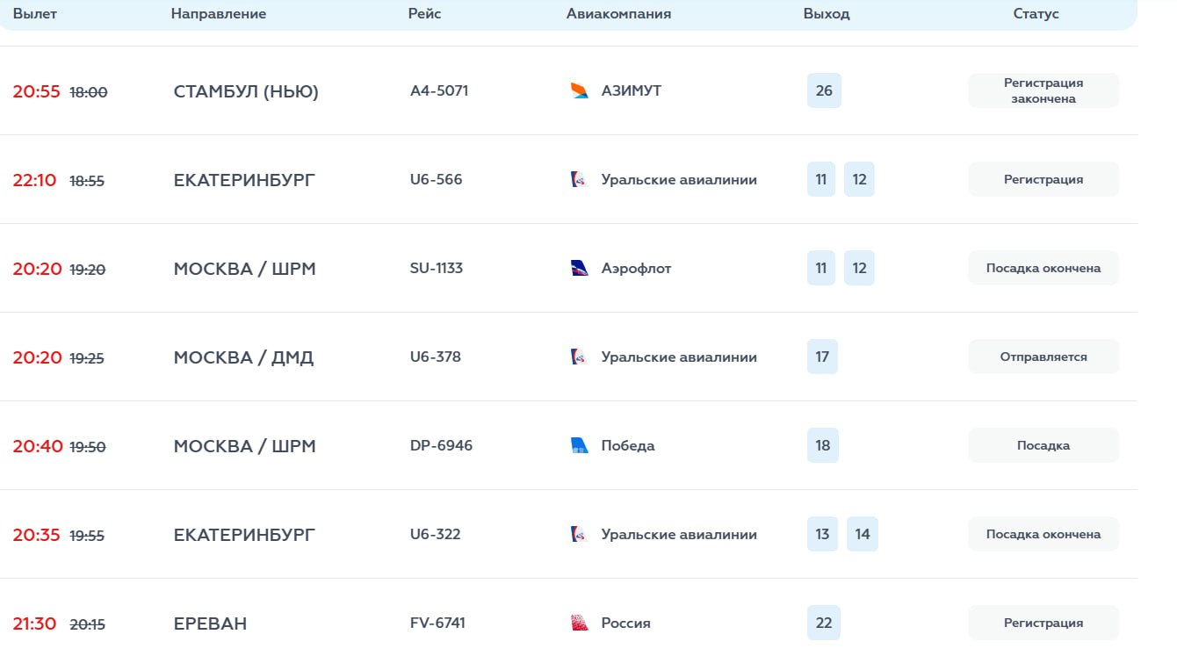This screenshot has width=1177, height=656.
Task: Click Посадка окончена status for U6-322
Action: pyautogui.click(x=1043, y=534)
